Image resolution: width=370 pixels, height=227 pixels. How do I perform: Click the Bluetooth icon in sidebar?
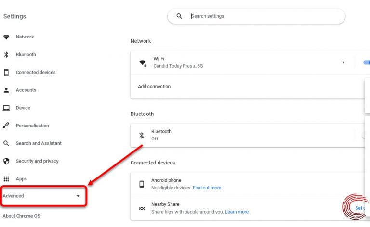point(6,55)
